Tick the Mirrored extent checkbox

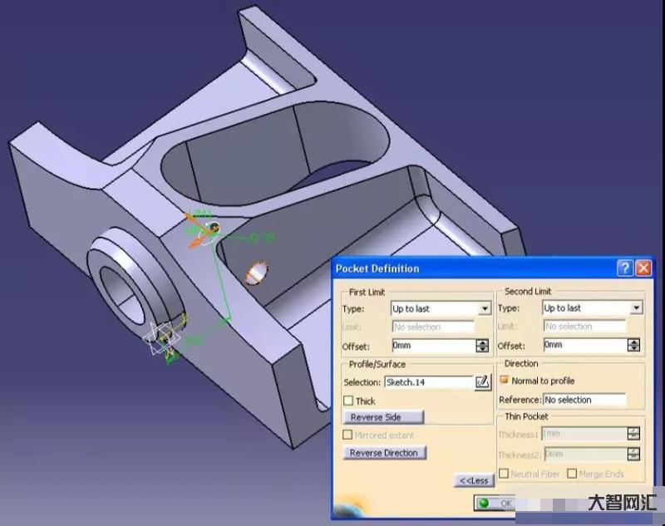coord(347,435)
